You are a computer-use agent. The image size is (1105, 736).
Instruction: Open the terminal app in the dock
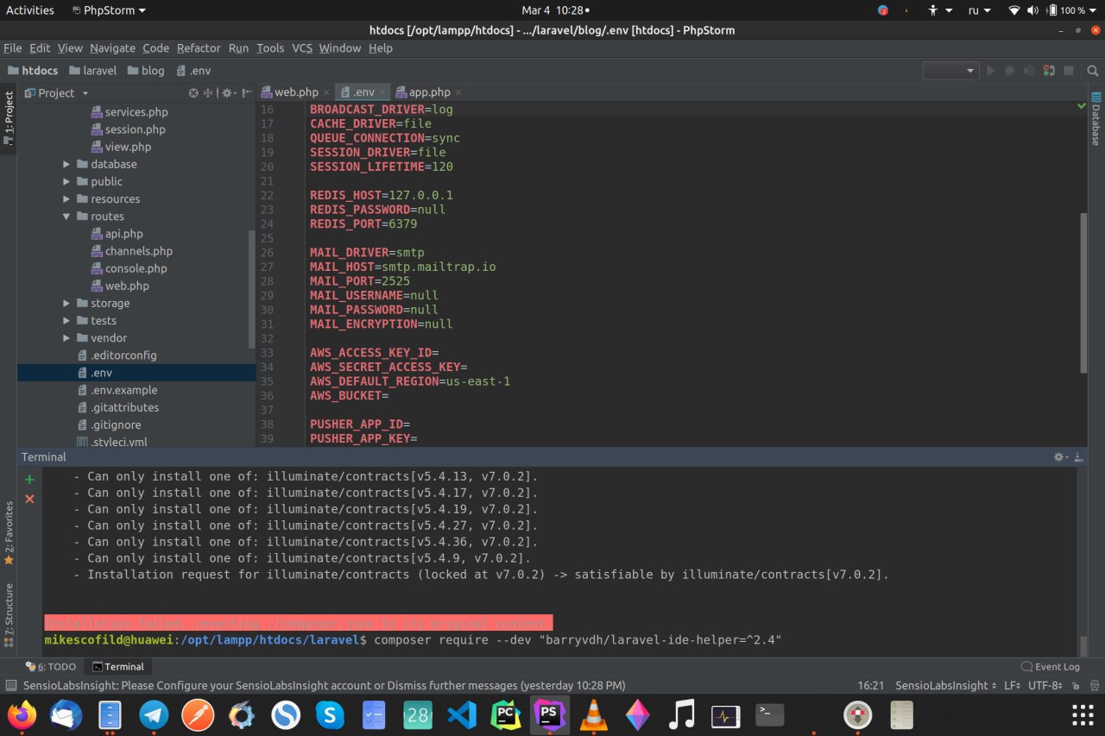(x=770, y=714)
